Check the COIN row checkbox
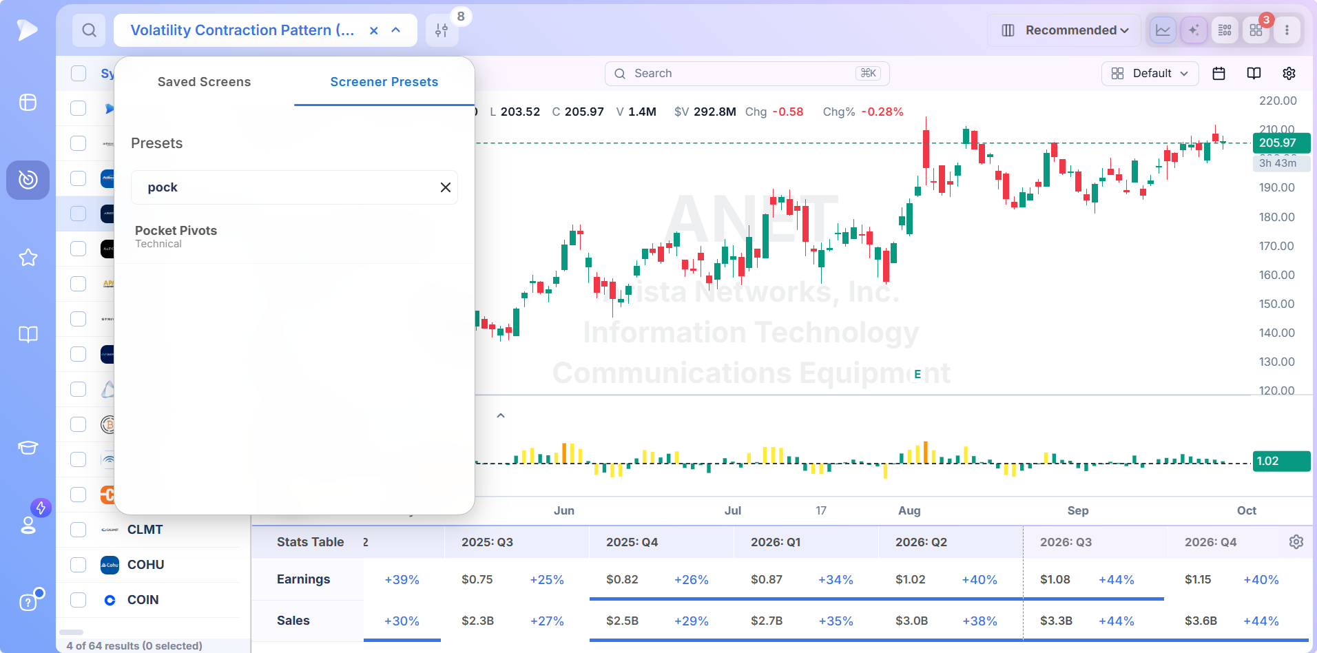The image size is (1317, 653). click(x=79, y=600)
